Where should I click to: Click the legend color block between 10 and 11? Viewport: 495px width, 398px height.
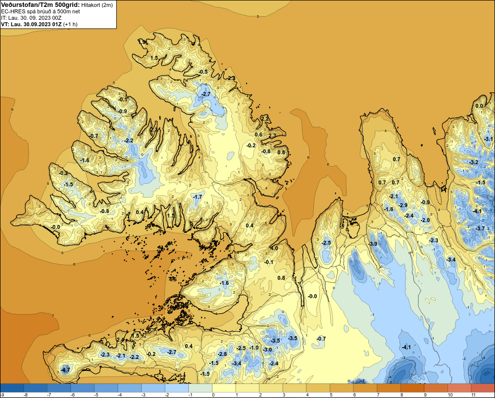459,388
